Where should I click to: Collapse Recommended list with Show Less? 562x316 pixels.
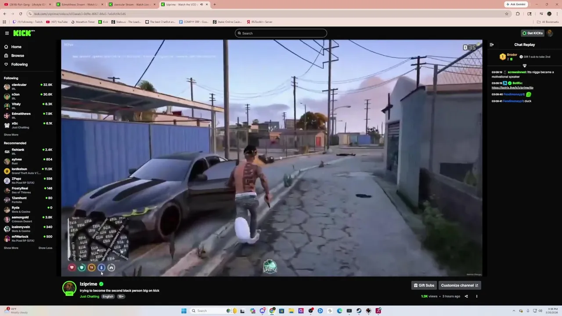tap(45, 248)
